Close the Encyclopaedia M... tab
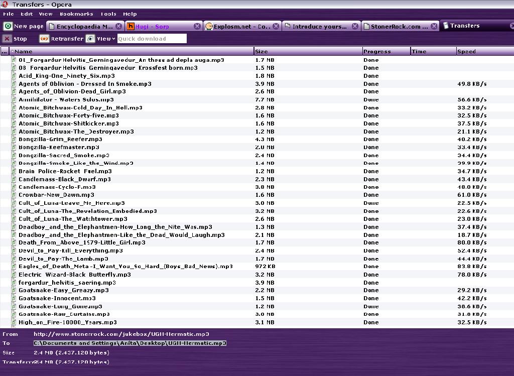The image size is (514, 376). coord(118,26)
